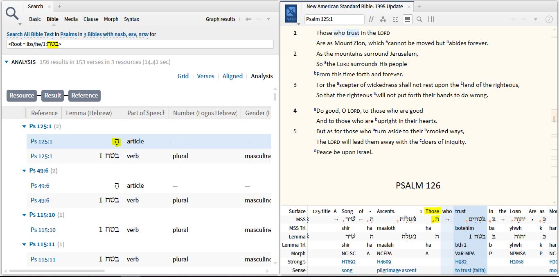This screenshot has height=277, width=559.
Task: Toggle the interlinear pane button
Action: [x=407, y=19]
